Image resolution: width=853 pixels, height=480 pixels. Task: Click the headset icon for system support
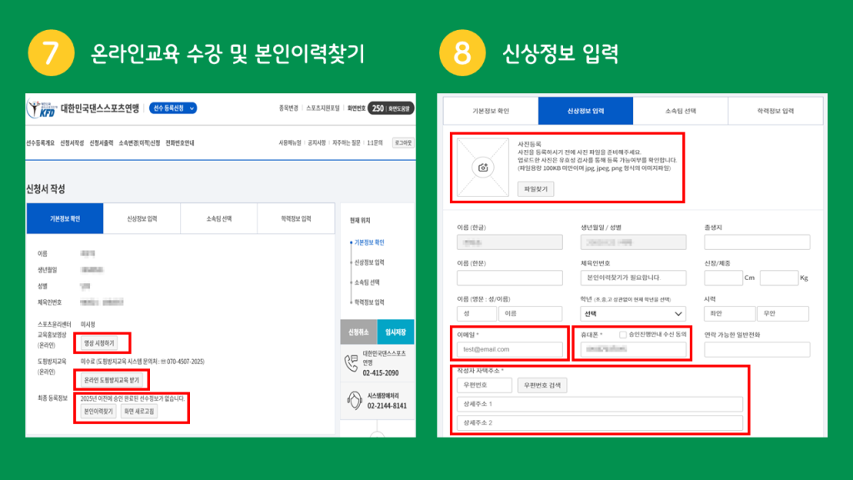(351, 400)
